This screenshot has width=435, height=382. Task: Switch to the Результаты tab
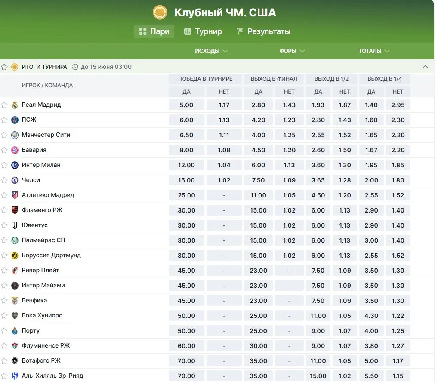(263, 31)
